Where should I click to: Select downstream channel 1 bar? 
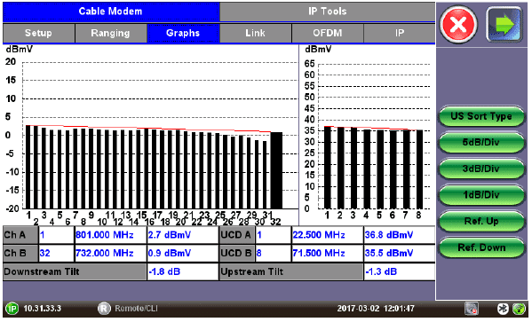(x=28, y=167)
